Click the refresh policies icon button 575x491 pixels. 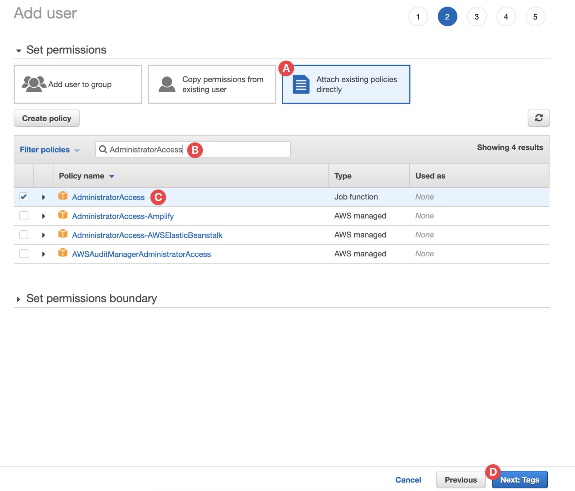pos(538,118)
